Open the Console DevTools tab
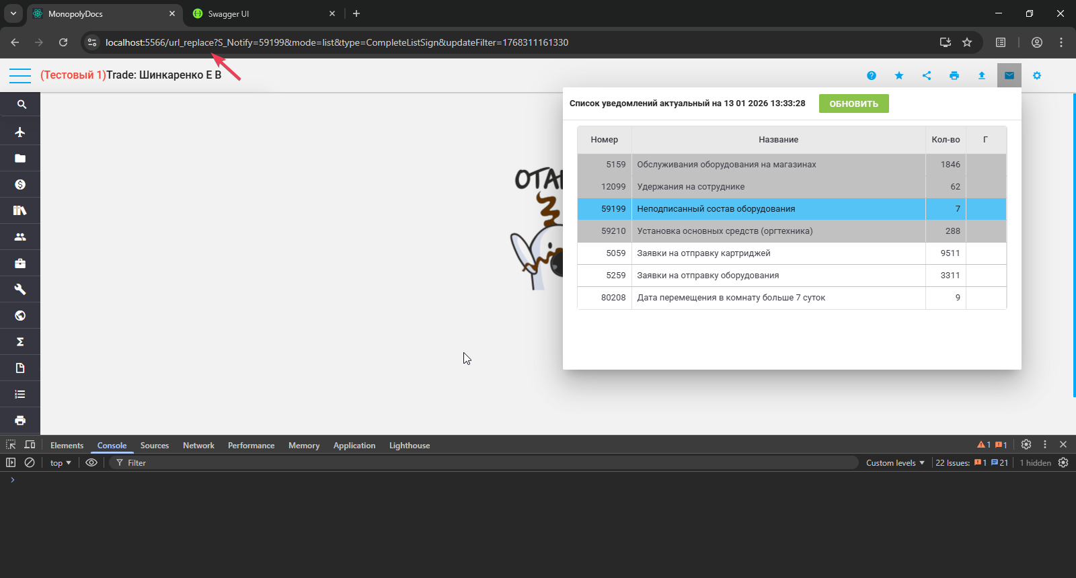The width and height of the screenshot is (1076, 578). click(112, 446)
